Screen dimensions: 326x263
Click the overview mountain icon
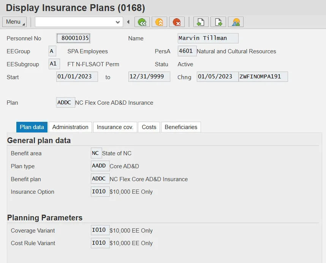(x=236, y=22)
